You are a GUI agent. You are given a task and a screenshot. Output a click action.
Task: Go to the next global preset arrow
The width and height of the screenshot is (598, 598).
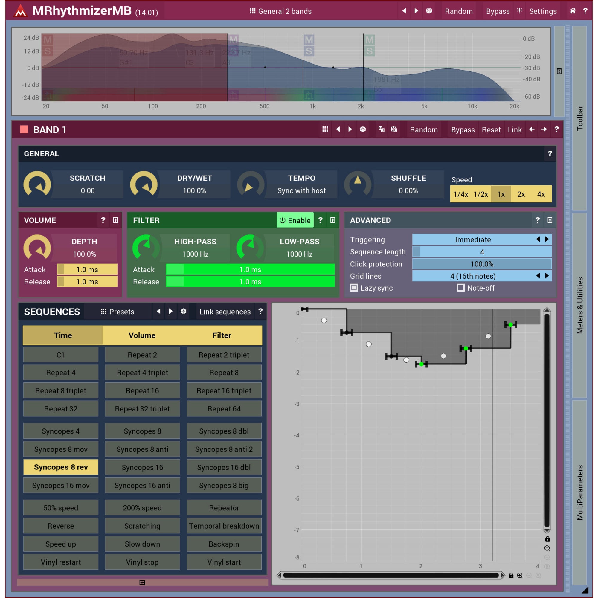point(416,11)
